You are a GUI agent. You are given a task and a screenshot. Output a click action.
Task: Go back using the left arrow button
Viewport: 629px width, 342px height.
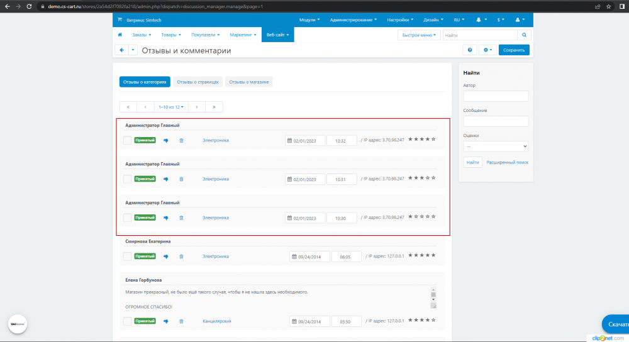[121, 50]
